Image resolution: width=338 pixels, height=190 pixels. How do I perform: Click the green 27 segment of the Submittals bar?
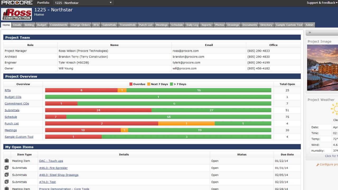[x=211, y=110]
